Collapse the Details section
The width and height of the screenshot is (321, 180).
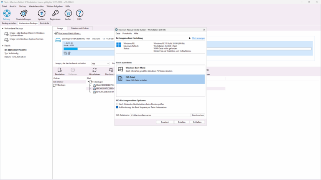pos(3,46)
